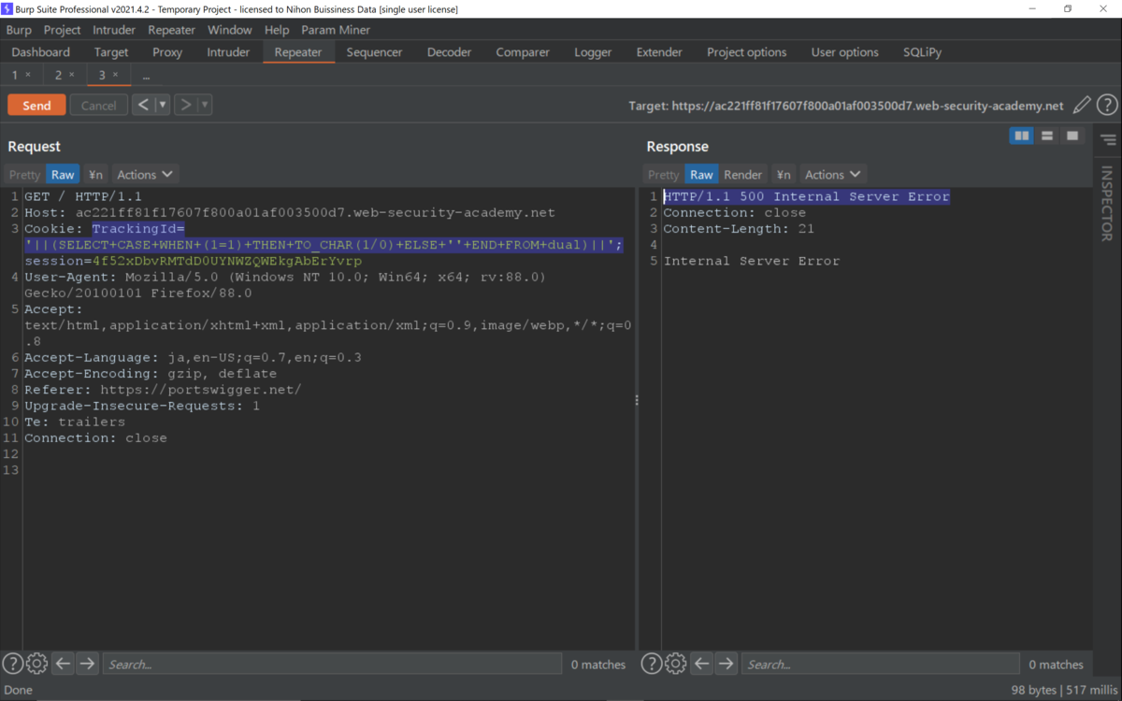The image size is (1122, 701).
Task: Open forward history dropdown arrow
Action: [205, 105]
